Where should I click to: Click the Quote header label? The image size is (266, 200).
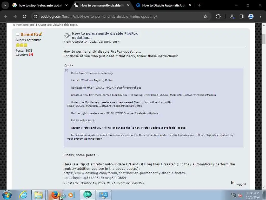[x=69, y=65]
